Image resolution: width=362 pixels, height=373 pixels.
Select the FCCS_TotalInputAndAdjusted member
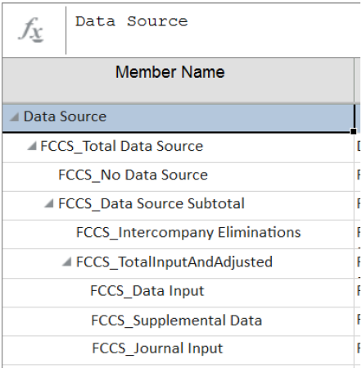(174, 262)
